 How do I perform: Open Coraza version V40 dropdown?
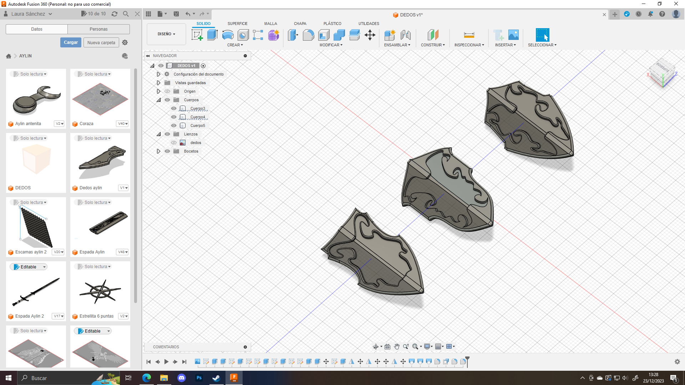coord(122,124)
